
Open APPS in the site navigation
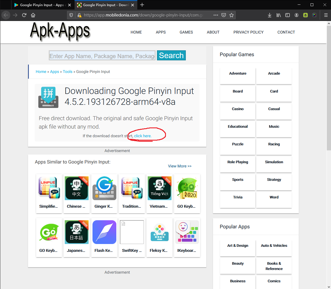(161, 32)
